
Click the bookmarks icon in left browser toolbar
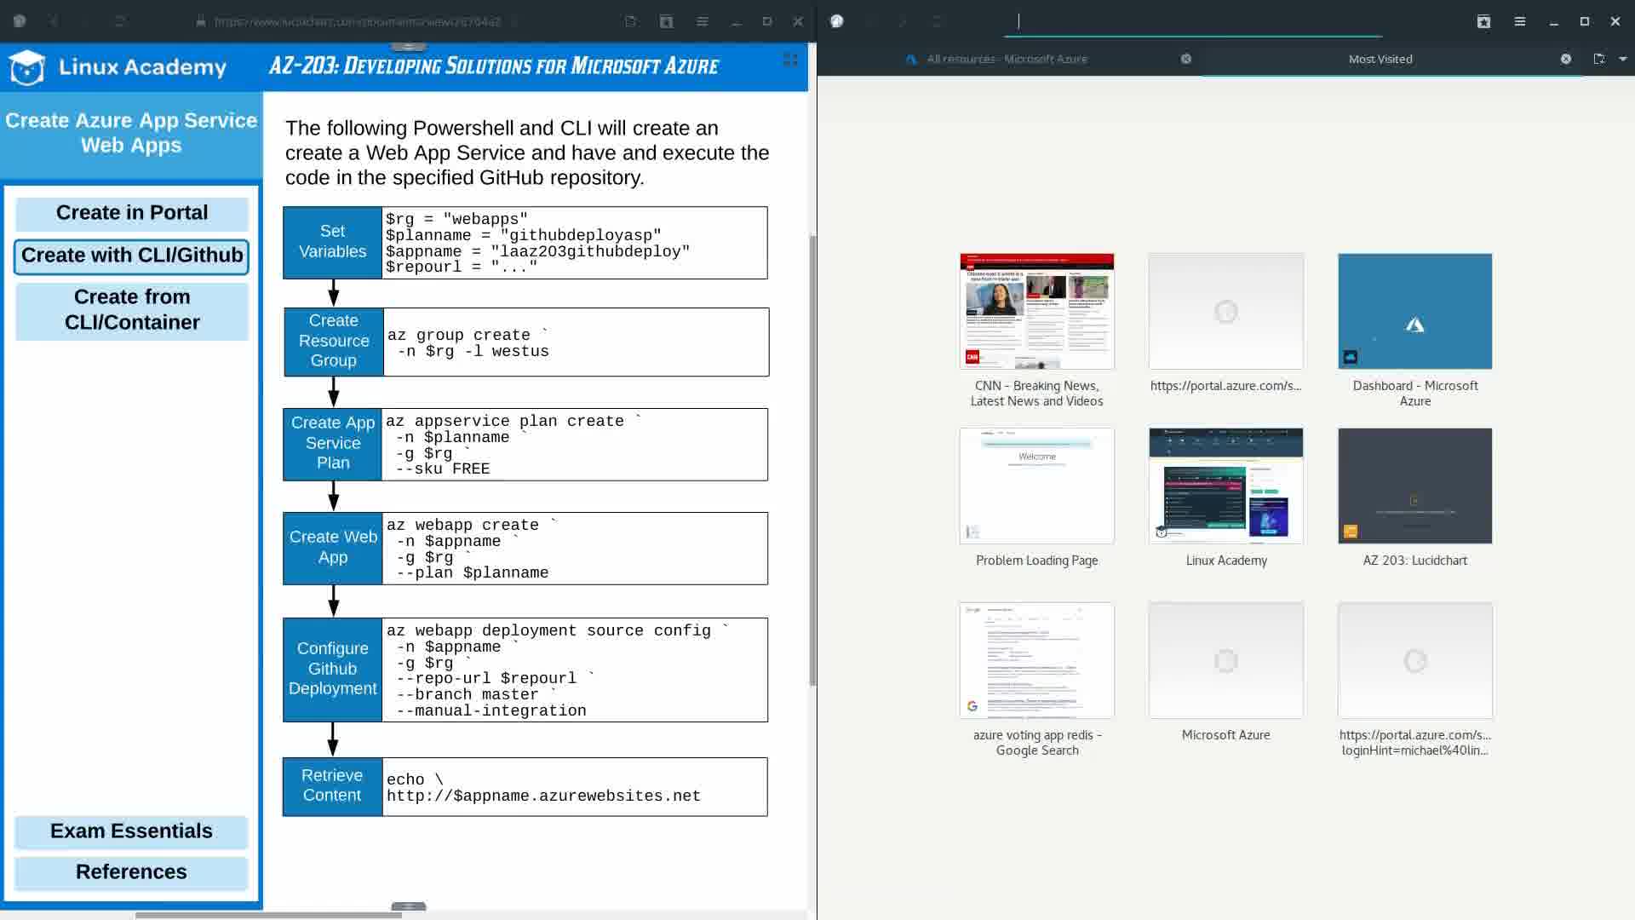pyautogui.click(x=666, y=22)
